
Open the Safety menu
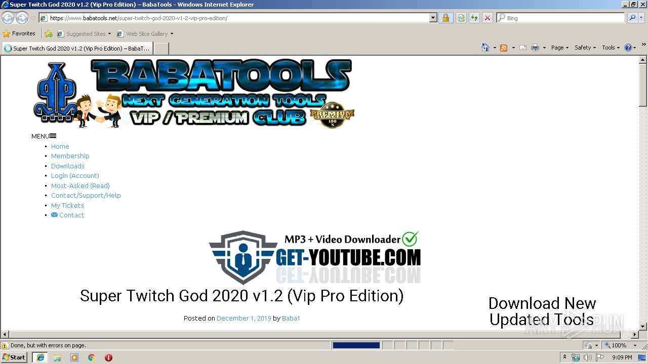coord(585,48)
